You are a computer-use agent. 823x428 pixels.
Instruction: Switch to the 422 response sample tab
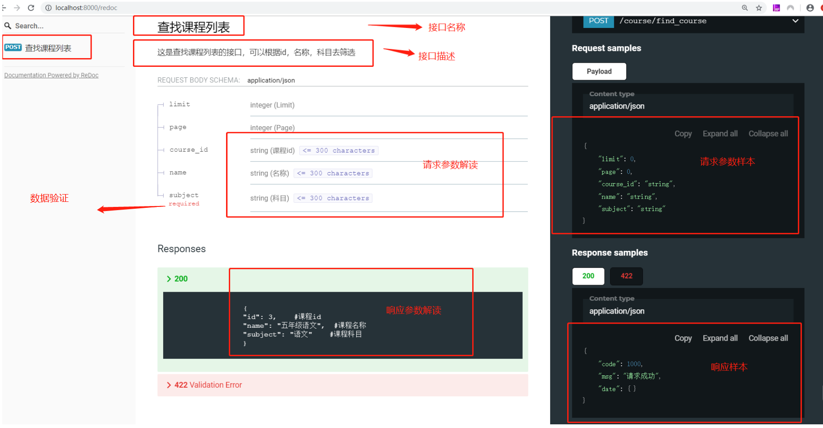[626, 276]
